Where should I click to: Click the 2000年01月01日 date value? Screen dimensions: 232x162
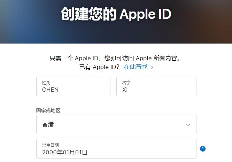65,152
